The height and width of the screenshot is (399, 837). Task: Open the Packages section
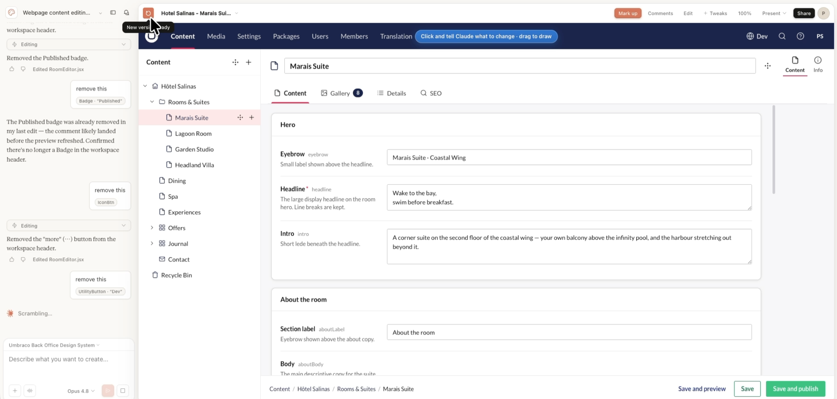pyautogui.click(x=286, y=36)
